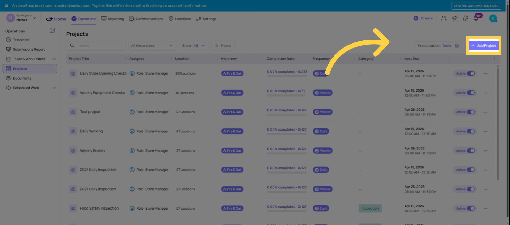Viewport: 510px width, 225px height.
Task: Click the assignee icon for Weekly Broken
Action: [132, 150]
